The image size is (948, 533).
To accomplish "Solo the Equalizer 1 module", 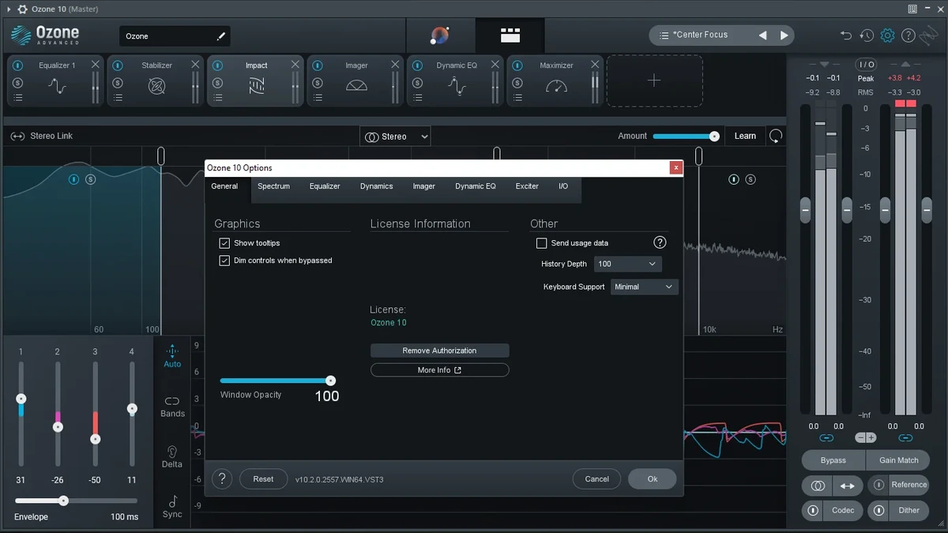I will [x=18, y=83].
